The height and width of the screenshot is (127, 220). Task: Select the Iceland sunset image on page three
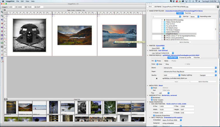tap(119, 36)
